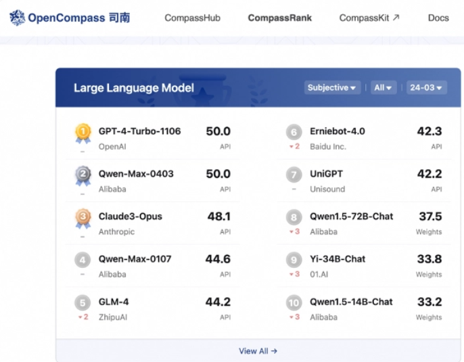Click the Anthropic organization label

116,232
